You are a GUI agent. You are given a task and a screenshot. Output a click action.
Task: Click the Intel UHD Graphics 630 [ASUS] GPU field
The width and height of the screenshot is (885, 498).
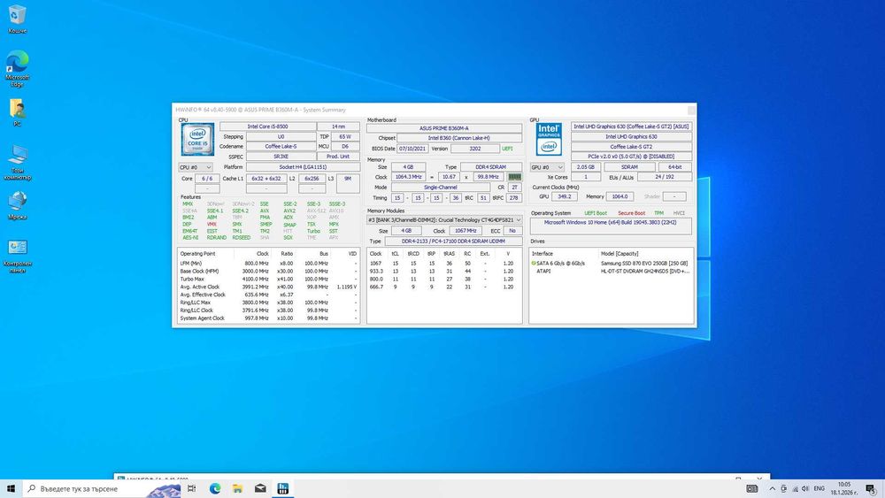(x=631, y=126)
